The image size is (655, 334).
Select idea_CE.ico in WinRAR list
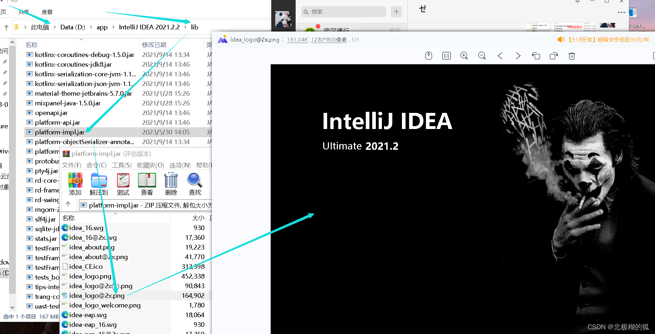point(86,267)
